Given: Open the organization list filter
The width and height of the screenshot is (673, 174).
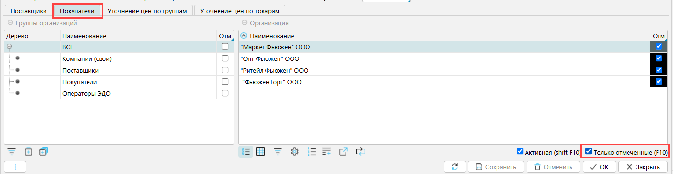Looking at the screenshot, I should coord(278,152).
